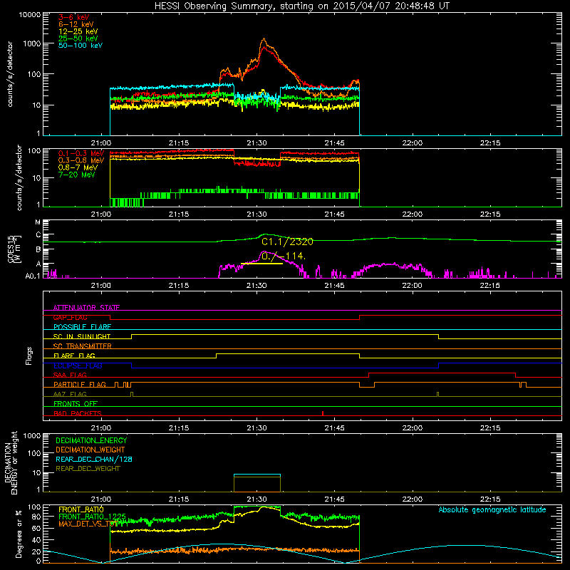Select the SC_IN_SUNLIGHT flag label

coord(82,336)
